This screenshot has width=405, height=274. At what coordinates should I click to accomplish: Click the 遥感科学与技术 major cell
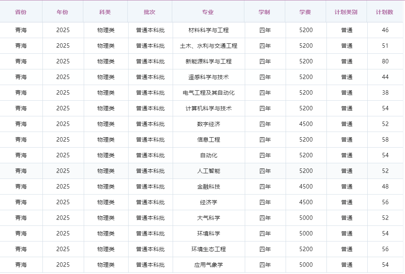208,77
